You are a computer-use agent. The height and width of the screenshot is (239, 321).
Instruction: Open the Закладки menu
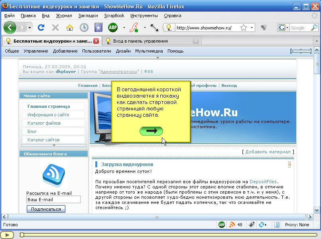88,16
